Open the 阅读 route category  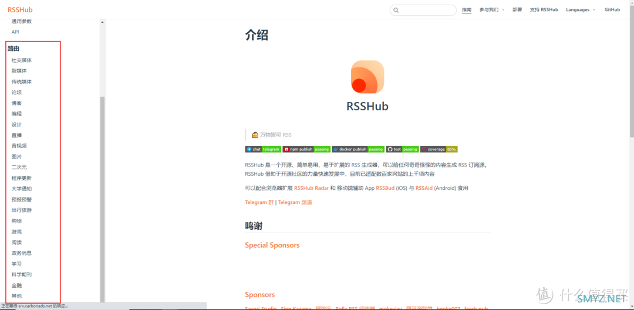coord(16,242)
